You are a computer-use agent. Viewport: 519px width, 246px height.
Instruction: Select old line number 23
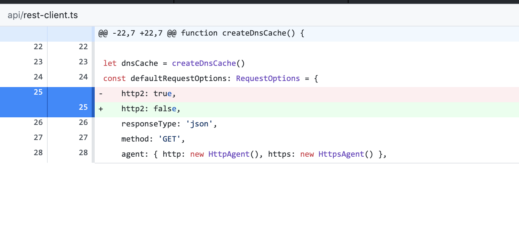pos(38,62)
